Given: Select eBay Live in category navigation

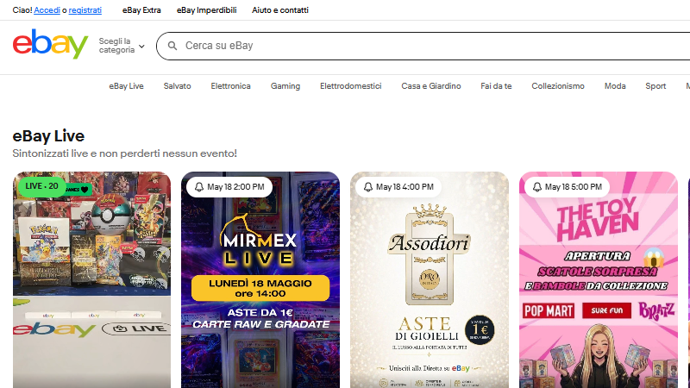Looking at the screenshot, I should coord(126,86).
